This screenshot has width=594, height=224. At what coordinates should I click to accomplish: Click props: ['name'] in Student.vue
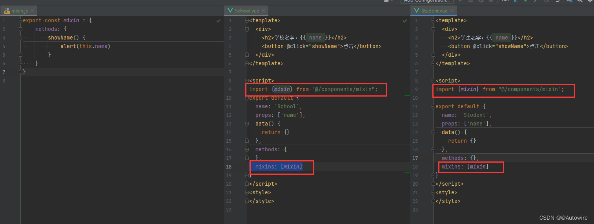pyautogui.click(x=466, y=124)
